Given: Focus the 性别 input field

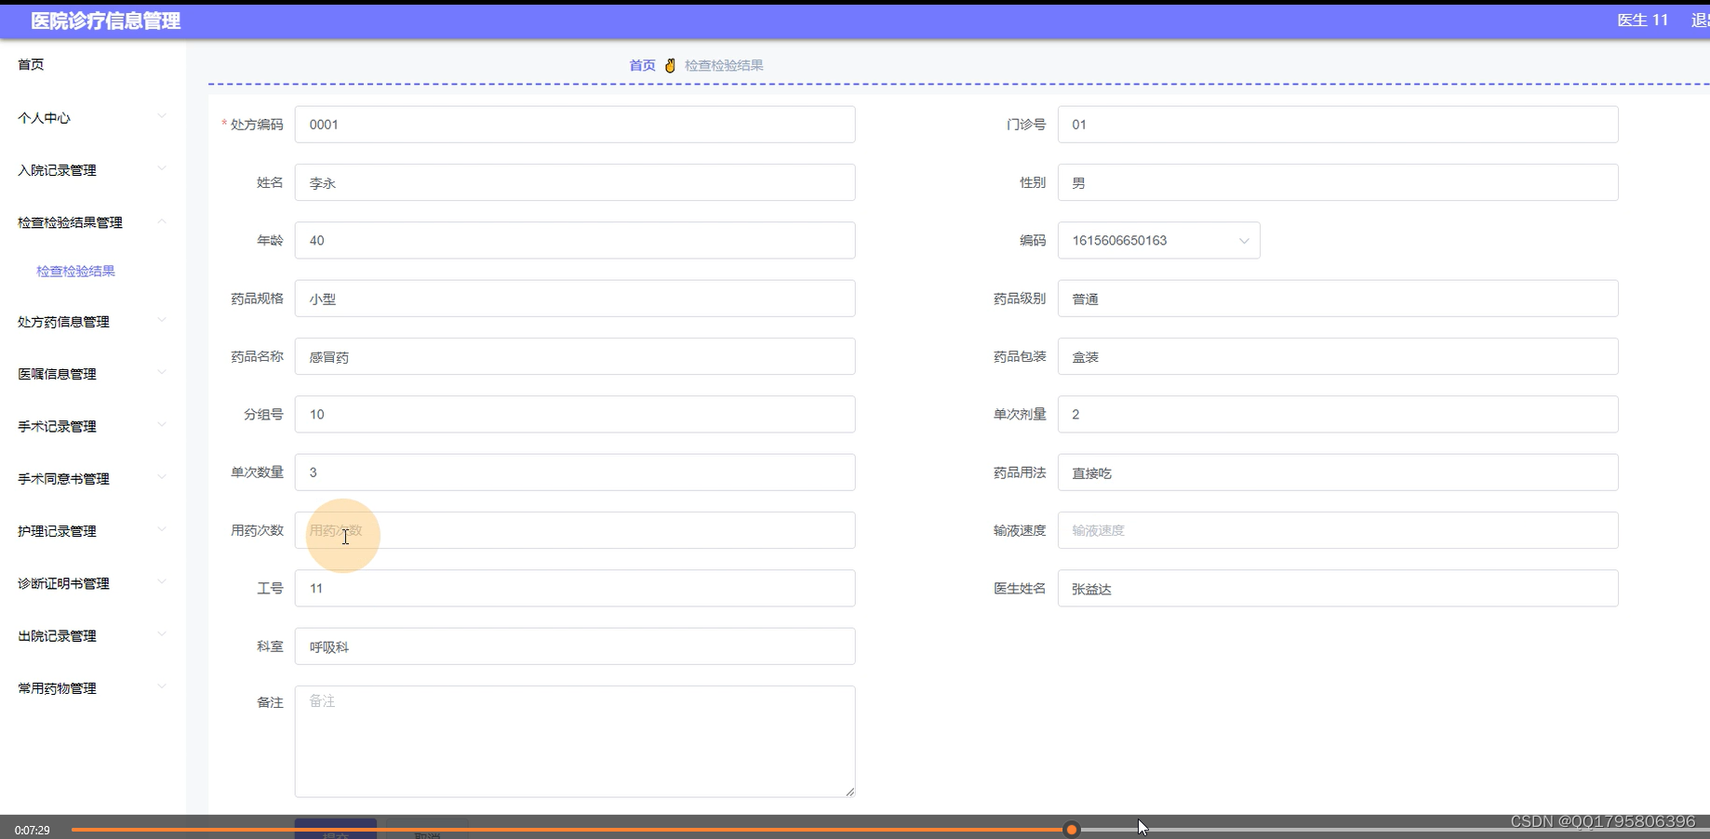Looking at the screenshot, I should 1338,182.
